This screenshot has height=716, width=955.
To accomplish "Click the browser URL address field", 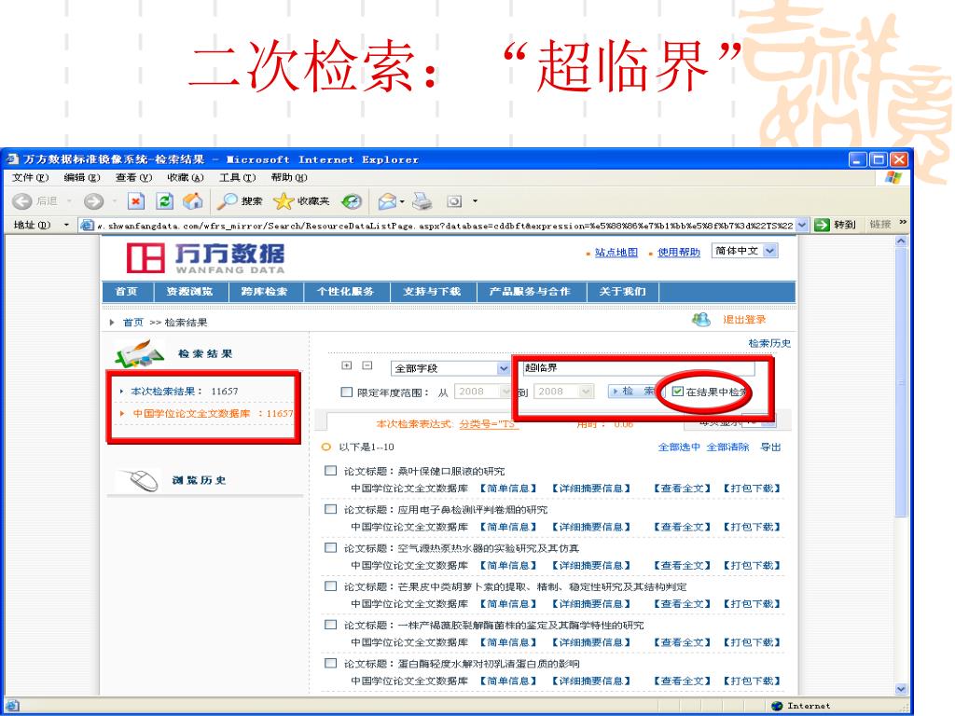I will point(437,226).
